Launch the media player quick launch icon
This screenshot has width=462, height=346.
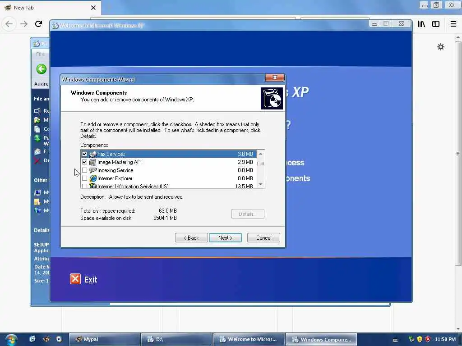59,339
